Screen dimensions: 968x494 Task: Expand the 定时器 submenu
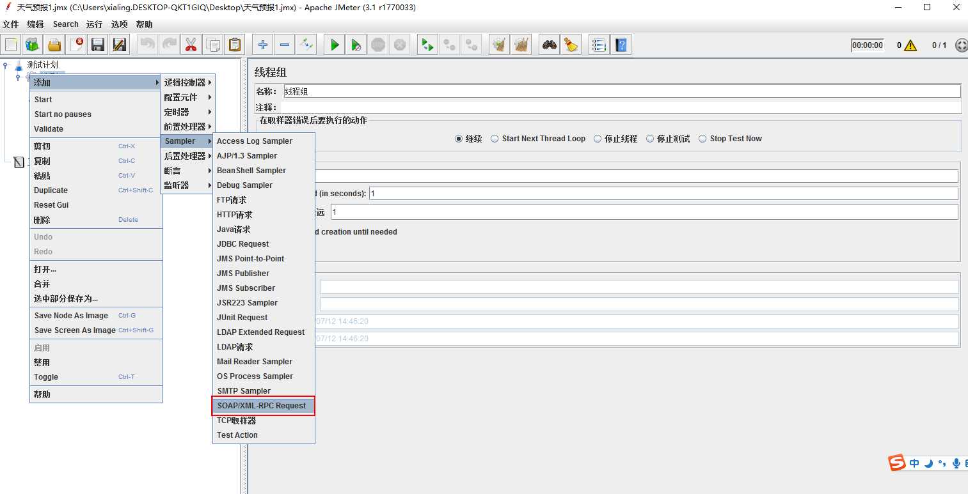coord(187,112)
